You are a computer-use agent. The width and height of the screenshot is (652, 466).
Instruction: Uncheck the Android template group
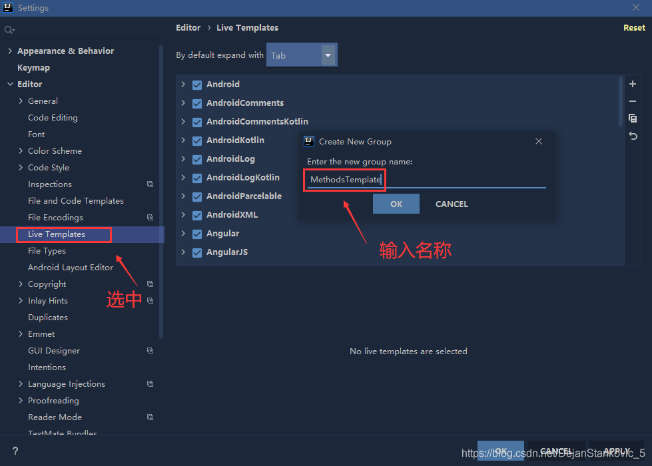click(197, 85)
